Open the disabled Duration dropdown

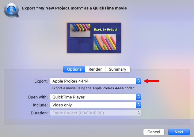coord(96,113)
